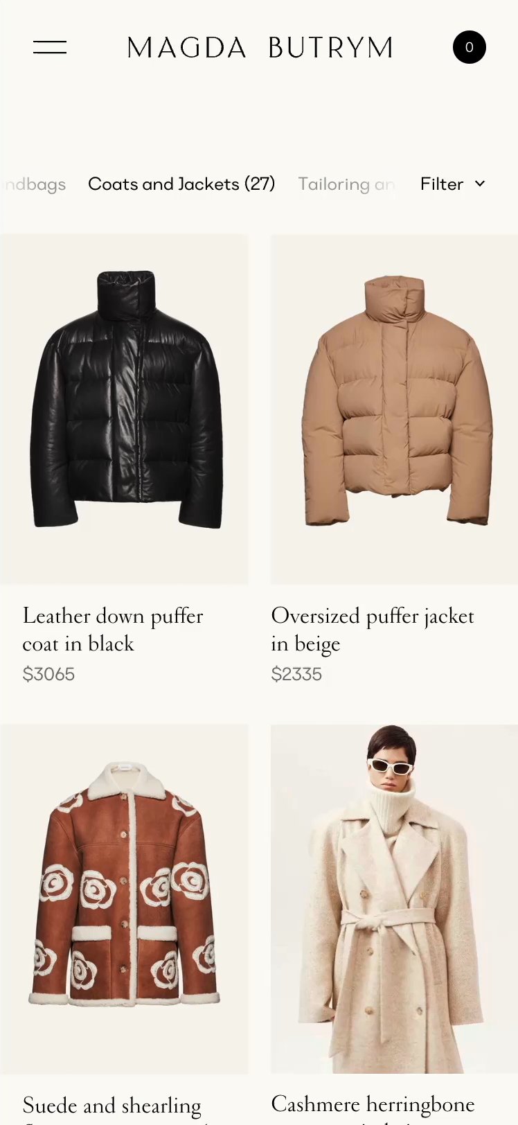The width and height of the screenshot is (518, 1125).
Task: Open the shopping cart showing 0
Action: pyautogui.click(x=470, y=47)
